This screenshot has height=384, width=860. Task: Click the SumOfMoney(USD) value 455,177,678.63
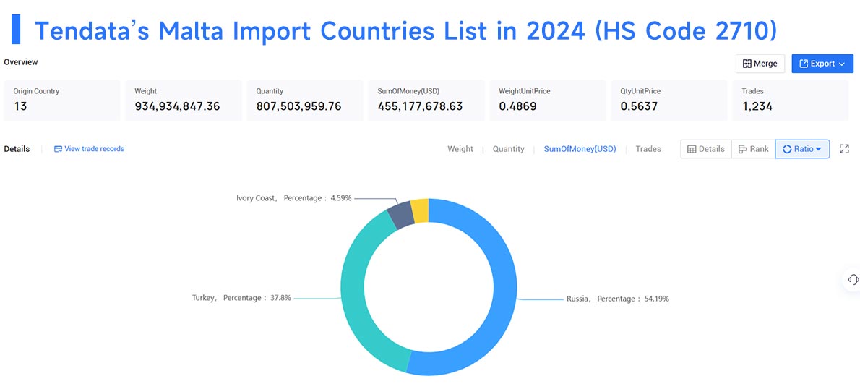420,106
